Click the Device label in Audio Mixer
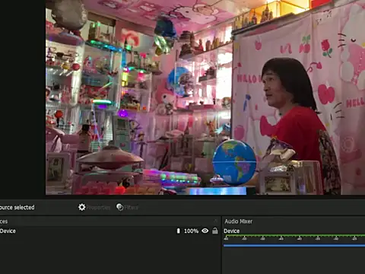The image size is (365, 274). coord(231,231)
